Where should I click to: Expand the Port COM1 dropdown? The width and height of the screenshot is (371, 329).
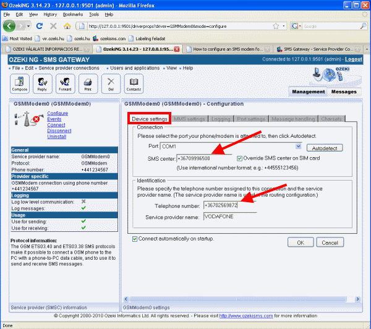299,147
